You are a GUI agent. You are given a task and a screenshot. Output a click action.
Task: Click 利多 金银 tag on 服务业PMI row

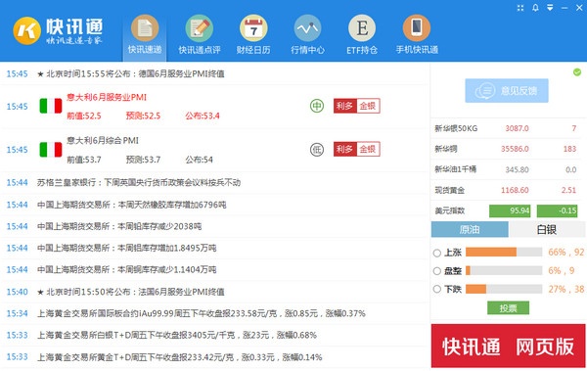tap(356, 106)
